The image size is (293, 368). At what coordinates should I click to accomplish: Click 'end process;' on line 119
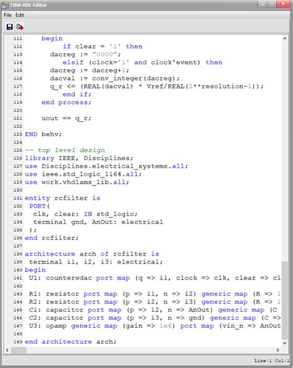[66, 102]
